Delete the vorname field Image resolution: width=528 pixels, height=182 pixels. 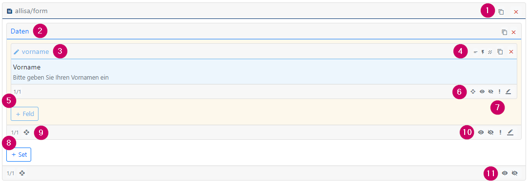[511, 52]
